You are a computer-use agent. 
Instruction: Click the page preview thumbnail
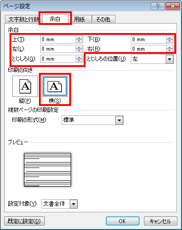click(x=48, y=170)
